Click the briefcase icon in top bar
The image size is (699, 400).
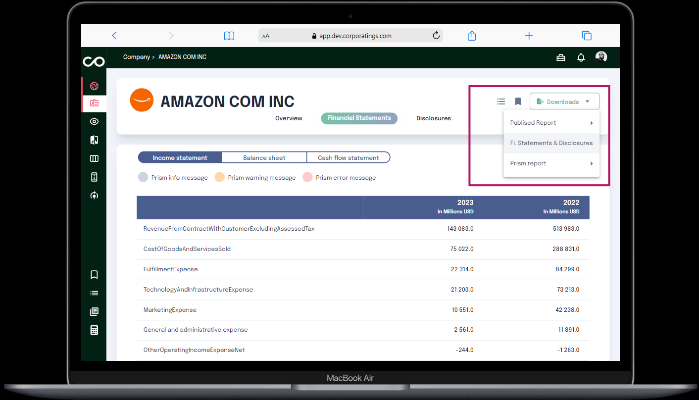(561, 57)
